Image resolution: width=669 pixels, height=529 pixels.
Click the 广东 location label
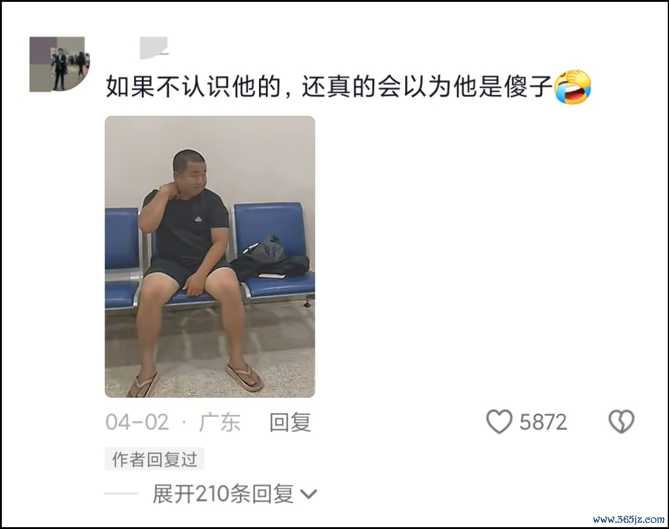[x=220, y=422]
